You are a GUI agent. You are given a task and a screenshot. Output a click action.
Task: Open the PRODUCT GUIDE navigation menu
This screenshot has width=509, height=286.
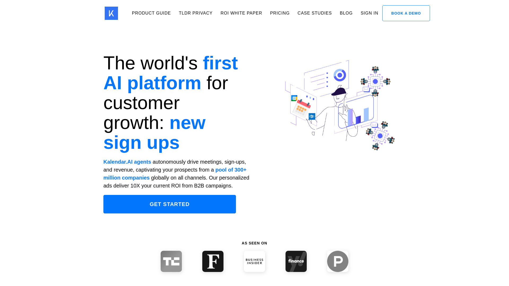pyautogui.click(x=151, y=13)
